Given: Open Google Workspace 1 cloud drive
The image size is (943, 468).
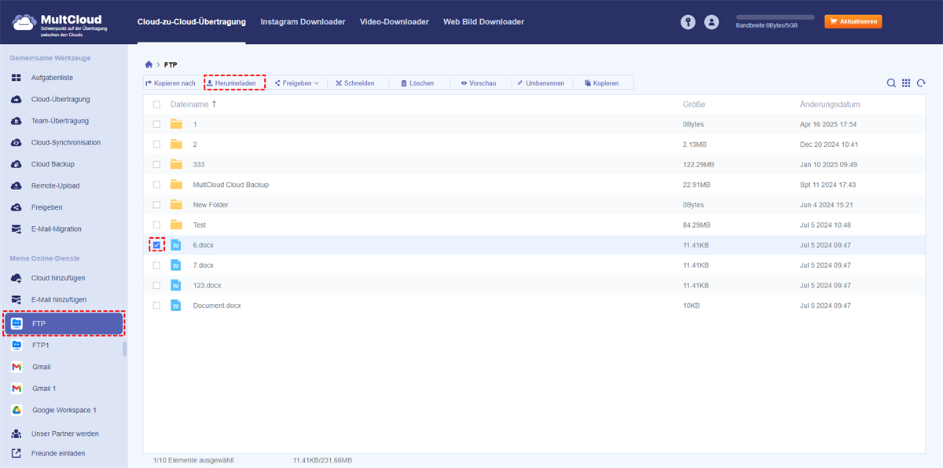Looking at the screenshot, I should pos(64,410).
